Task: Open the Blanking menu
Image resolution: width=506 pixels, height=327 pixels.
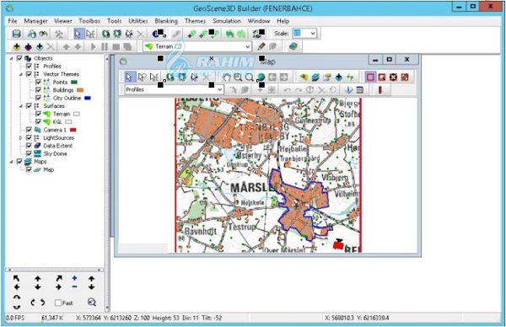Action: [166, 21]
